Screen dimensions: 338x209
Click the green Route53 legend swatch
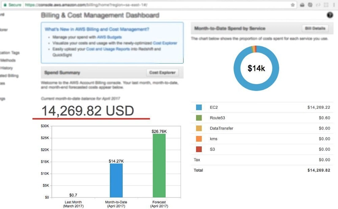pyautogui.click(x=199, y=118)
